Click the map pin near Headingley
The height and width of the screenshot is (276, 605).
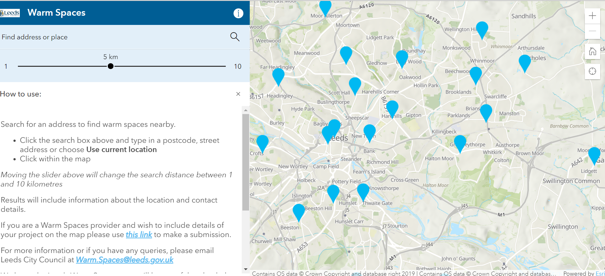coord(278,76)
